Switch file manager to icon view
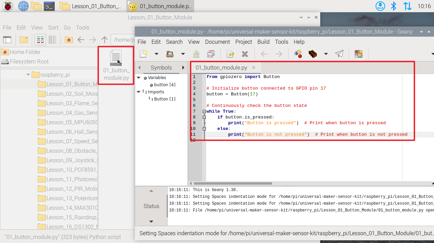Screen dimensions: 434x243 click(x=41, y=40)
